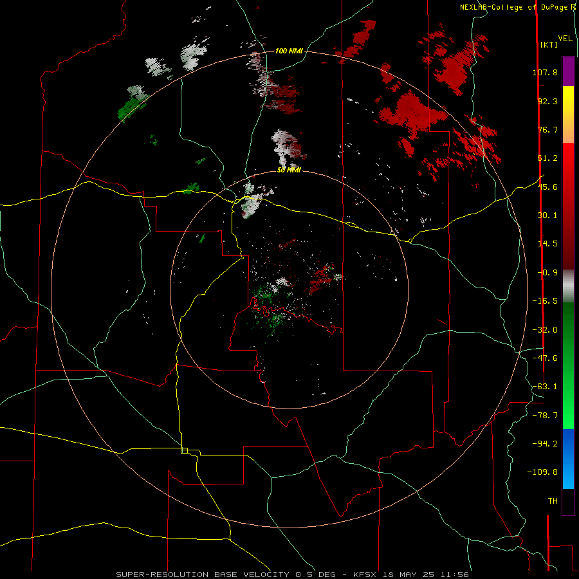Click the -63.1 scale value
Viewport: 579px width, 579px height.
(545, 387)
